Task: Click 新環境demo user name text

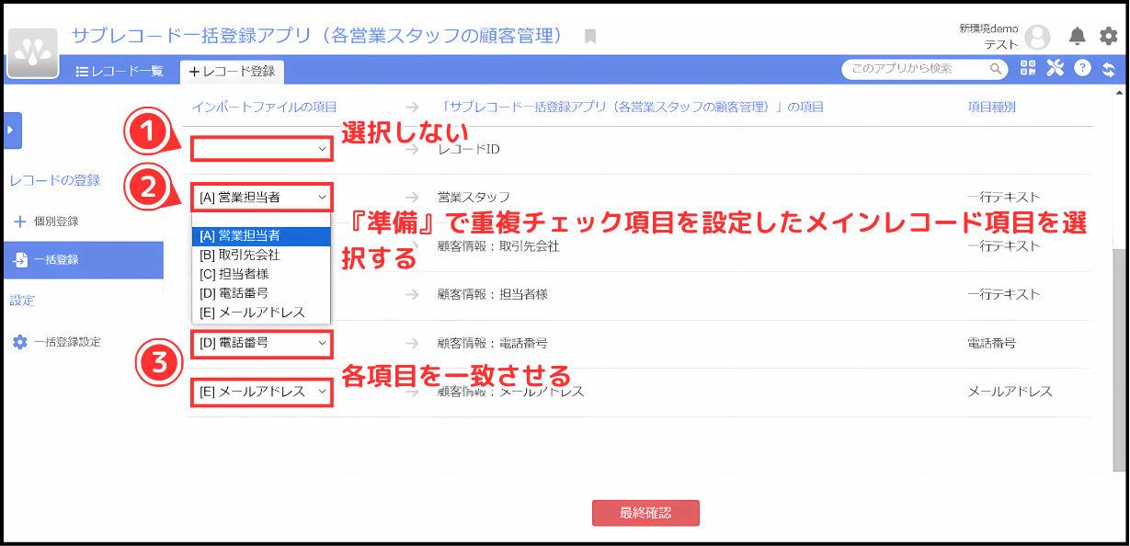Action: [988, 28]
